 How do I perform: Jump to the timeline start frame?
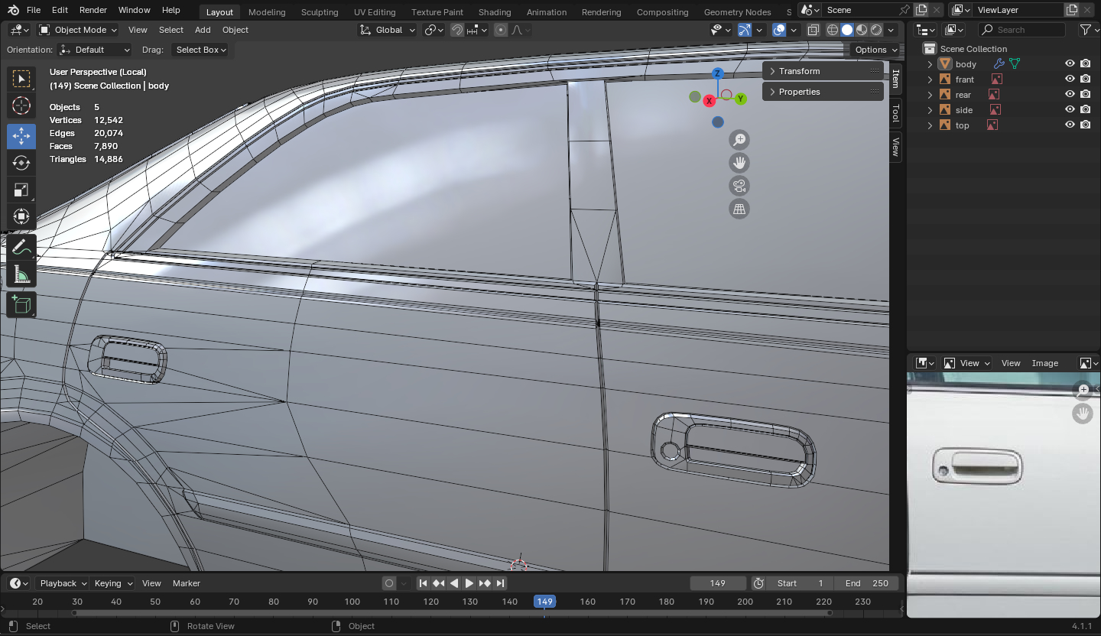tap(423, 583)
